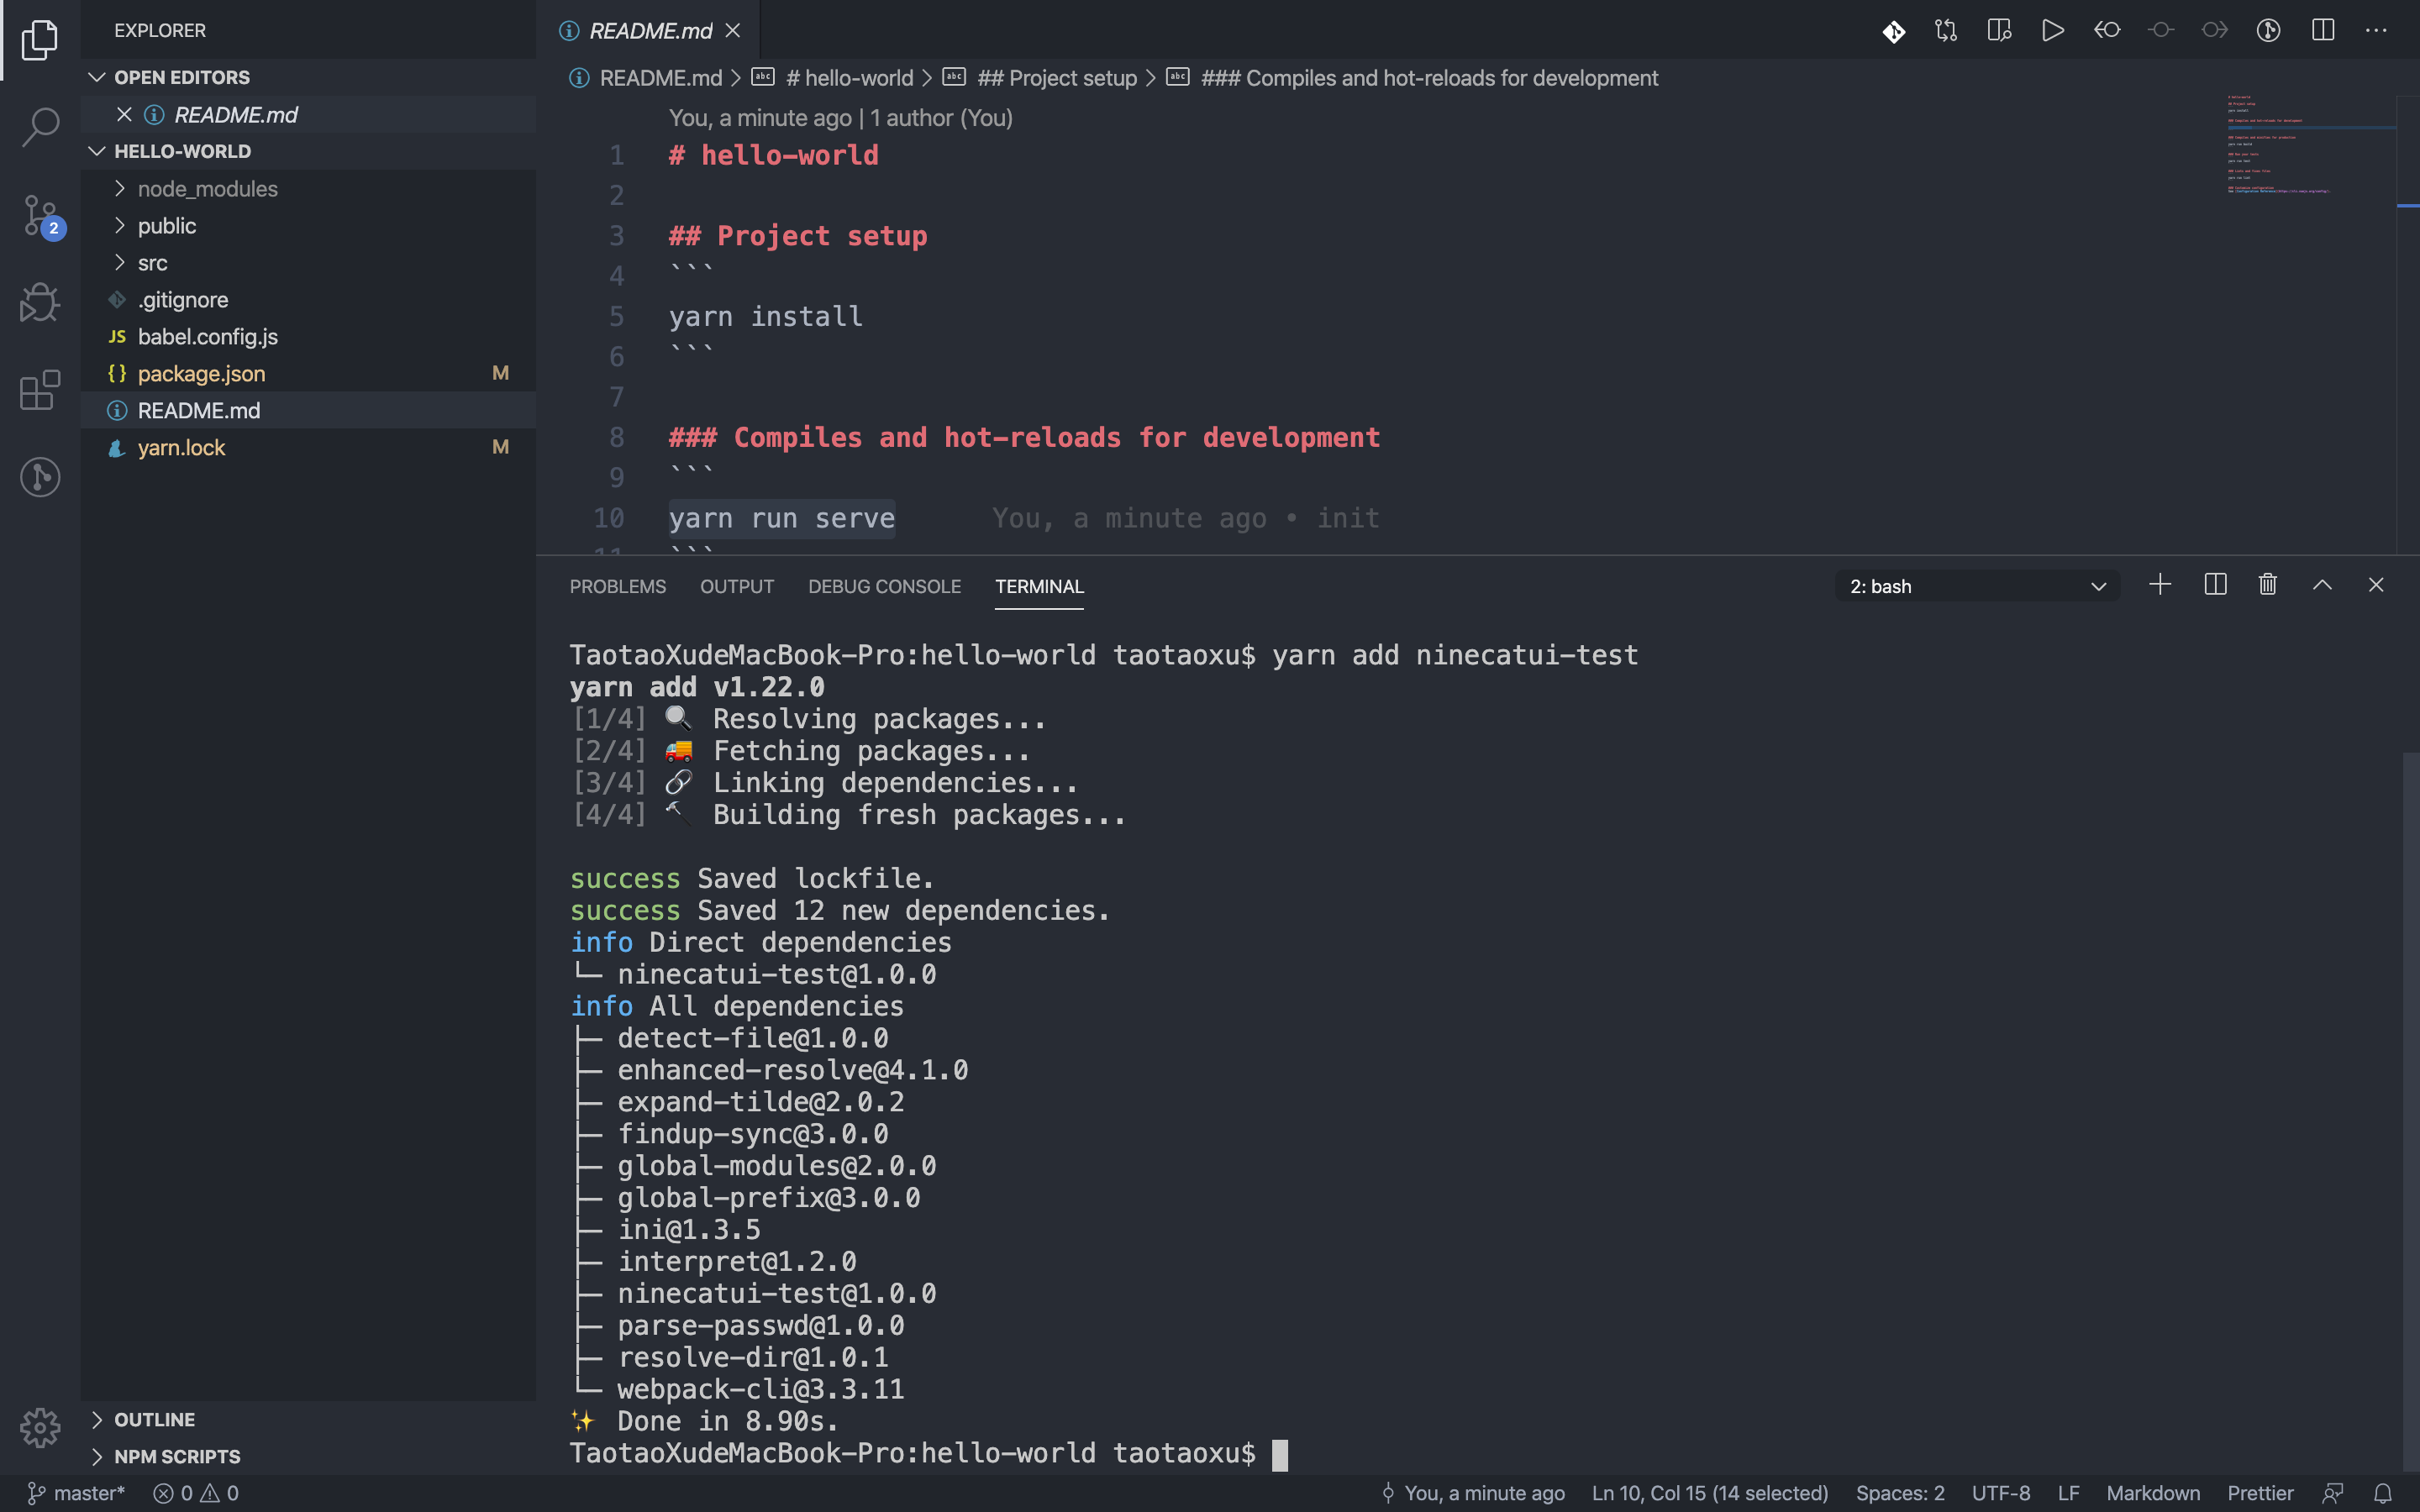Switch to the Problems tab
This screenshot has width=2420, height=1512.
tap(618, 586)
